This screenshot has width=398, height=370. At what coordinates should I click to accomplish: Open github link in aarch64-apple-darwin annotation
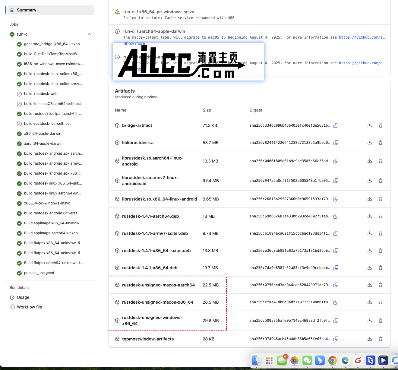pyautogui.click(x=362, y=37)
